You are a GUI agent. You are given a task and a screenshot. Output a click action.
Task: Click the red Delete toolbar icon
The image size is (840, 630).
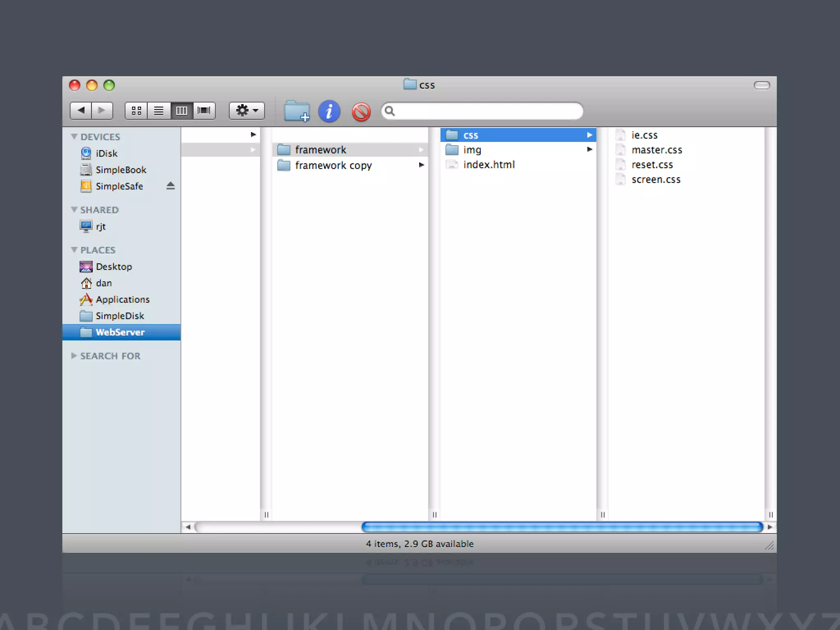361,112
